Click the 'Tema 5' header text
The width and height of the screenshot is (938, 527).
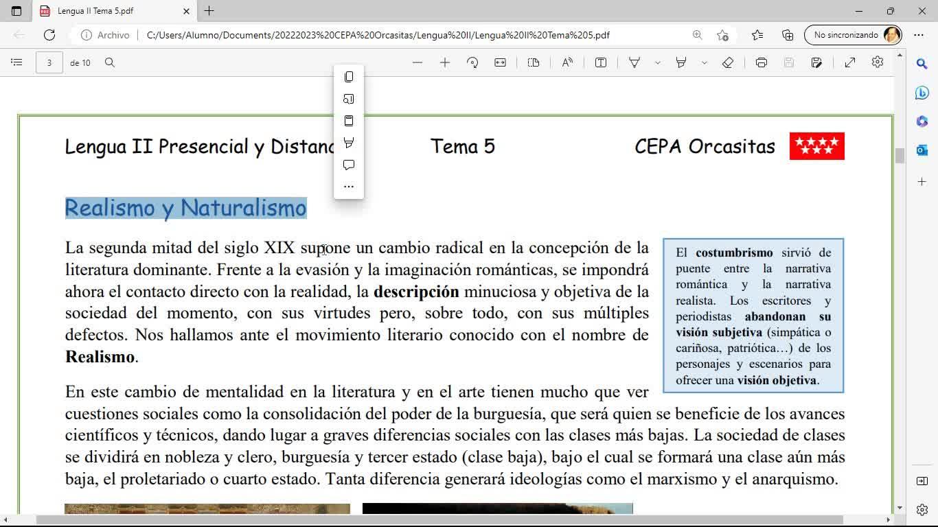(463, 146)
